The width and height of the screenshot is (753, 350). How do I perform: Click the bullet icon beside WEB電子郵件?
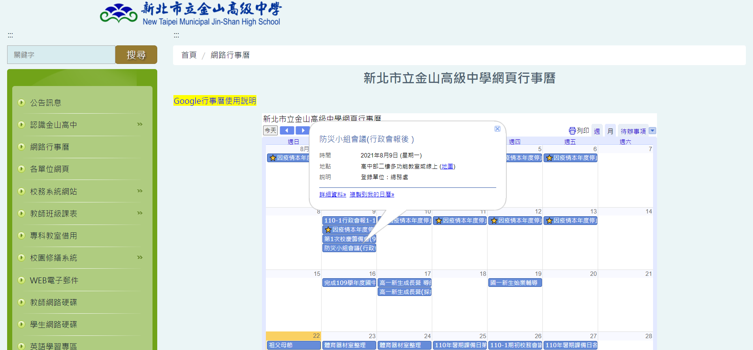tap(21, 280)
